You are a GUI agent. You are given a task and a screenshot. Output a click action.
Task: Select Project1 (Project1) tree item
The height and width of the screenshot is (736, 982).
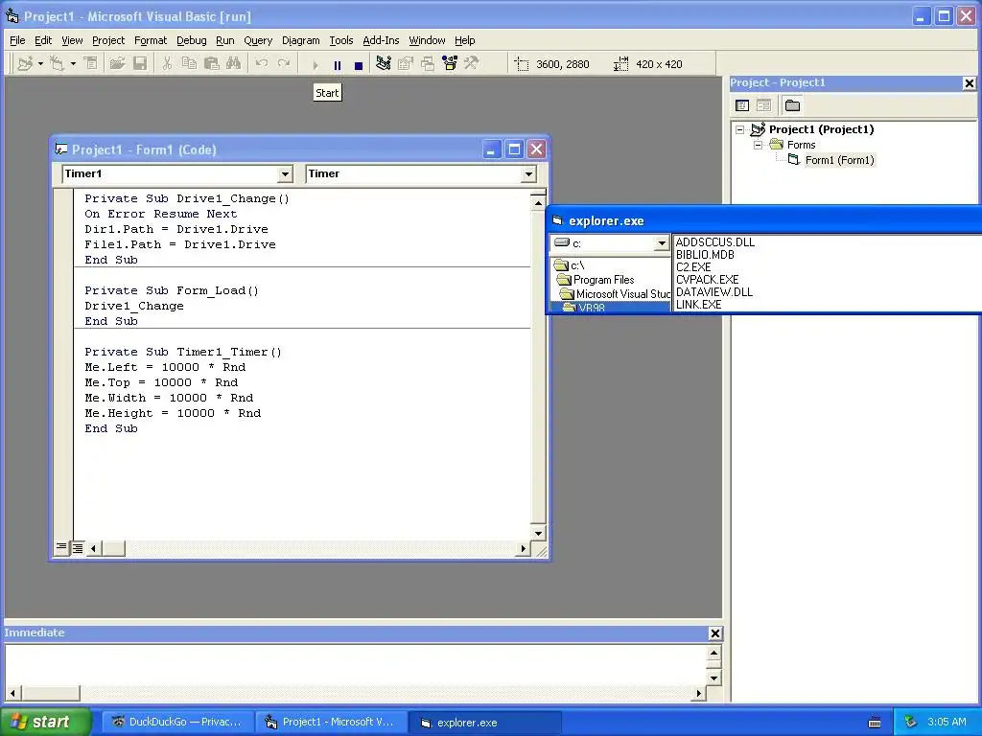[x=821, y=129]
